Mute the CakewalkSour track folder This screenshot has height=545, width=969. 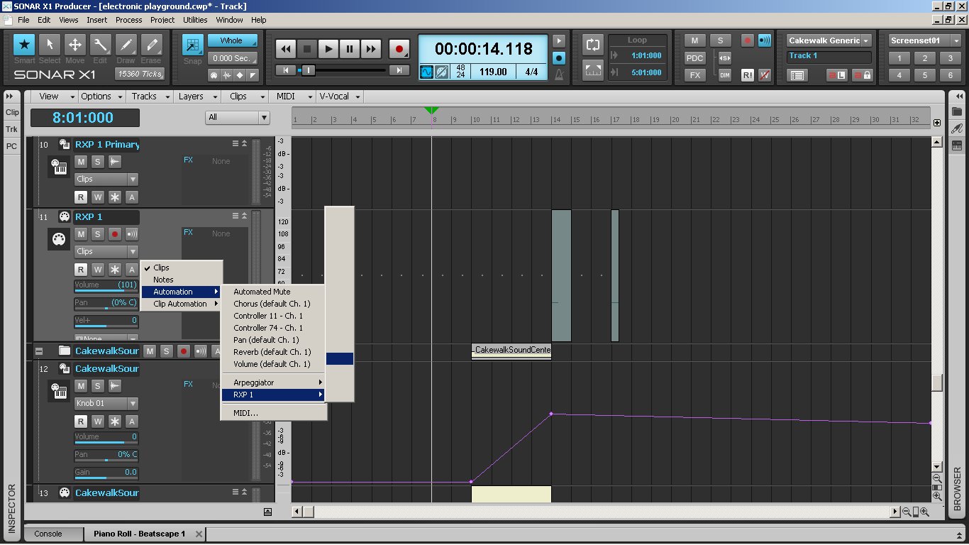tap(150, 351)
